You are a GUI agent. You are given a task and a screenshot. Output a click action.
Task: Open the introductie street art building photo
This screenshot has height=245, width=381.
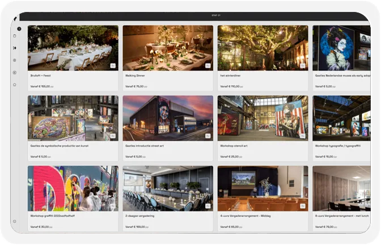168,118
